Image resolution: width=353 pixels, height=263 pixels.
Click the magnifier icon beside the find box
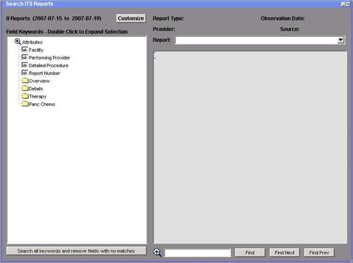click(x=157, y=253)
